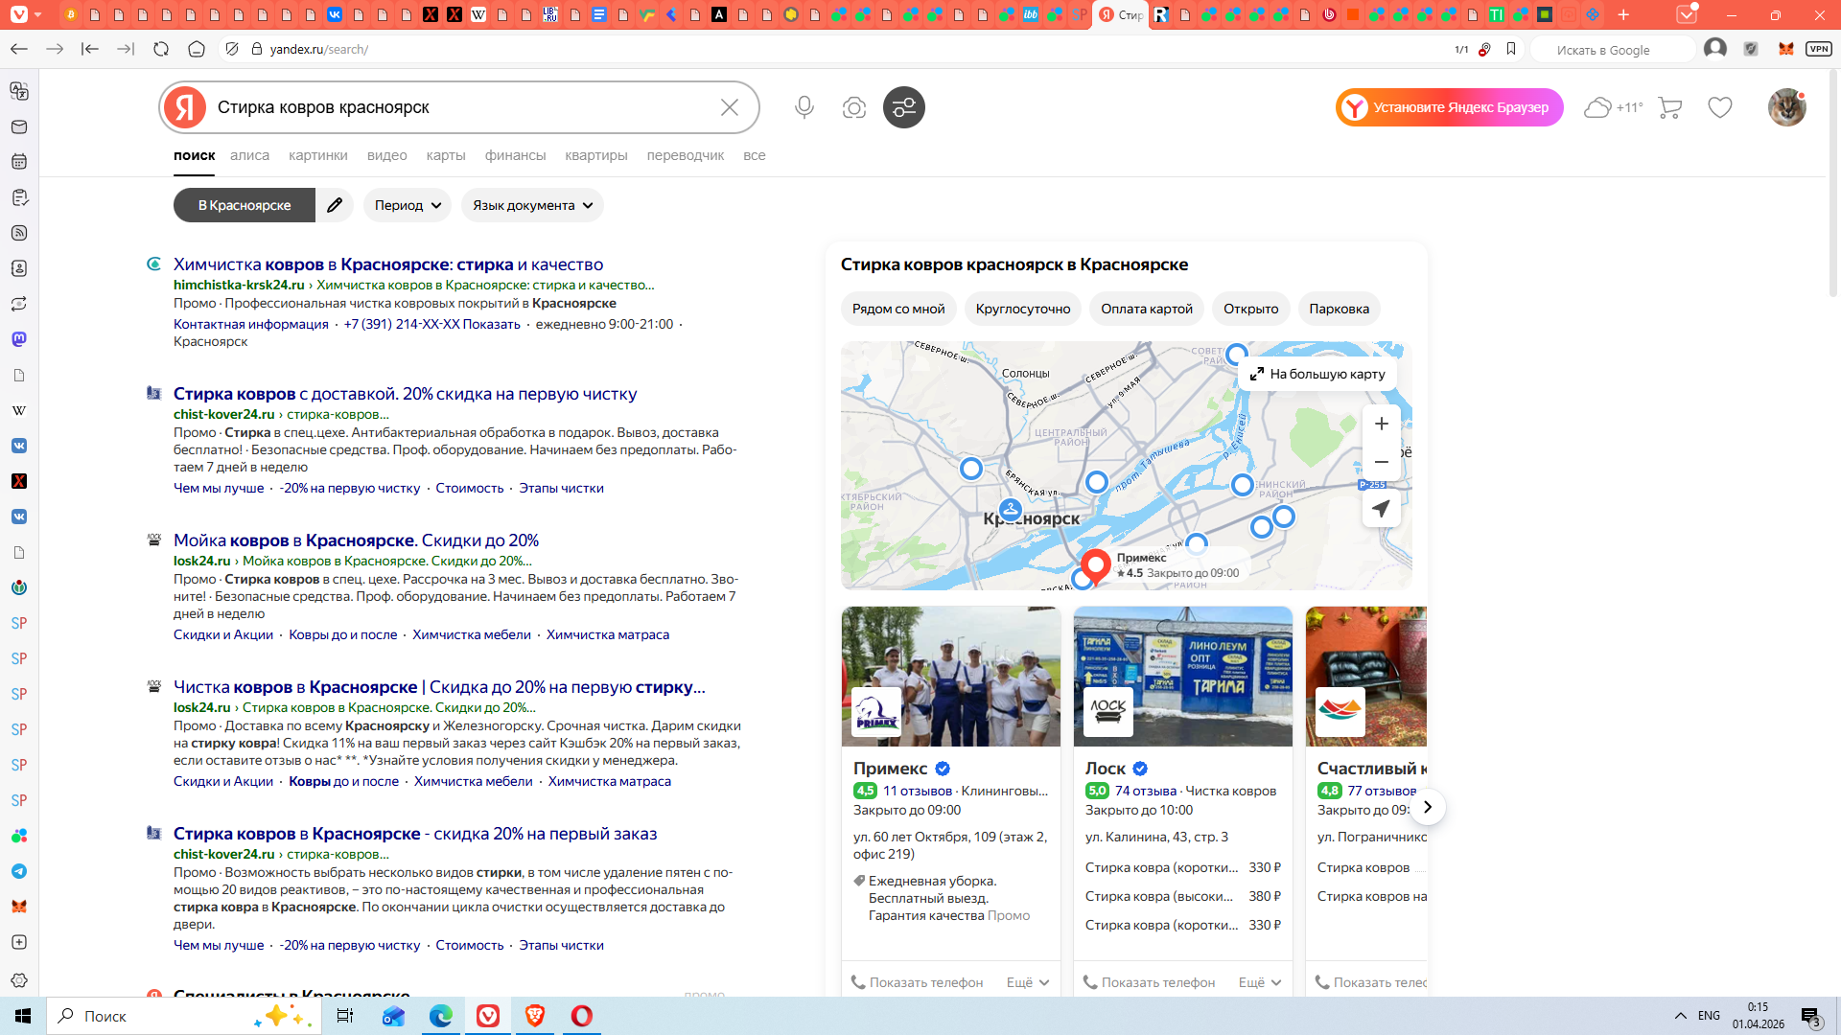Switch to the картинки tab
Screen dimensions: 1841x1035
point(317,155)
